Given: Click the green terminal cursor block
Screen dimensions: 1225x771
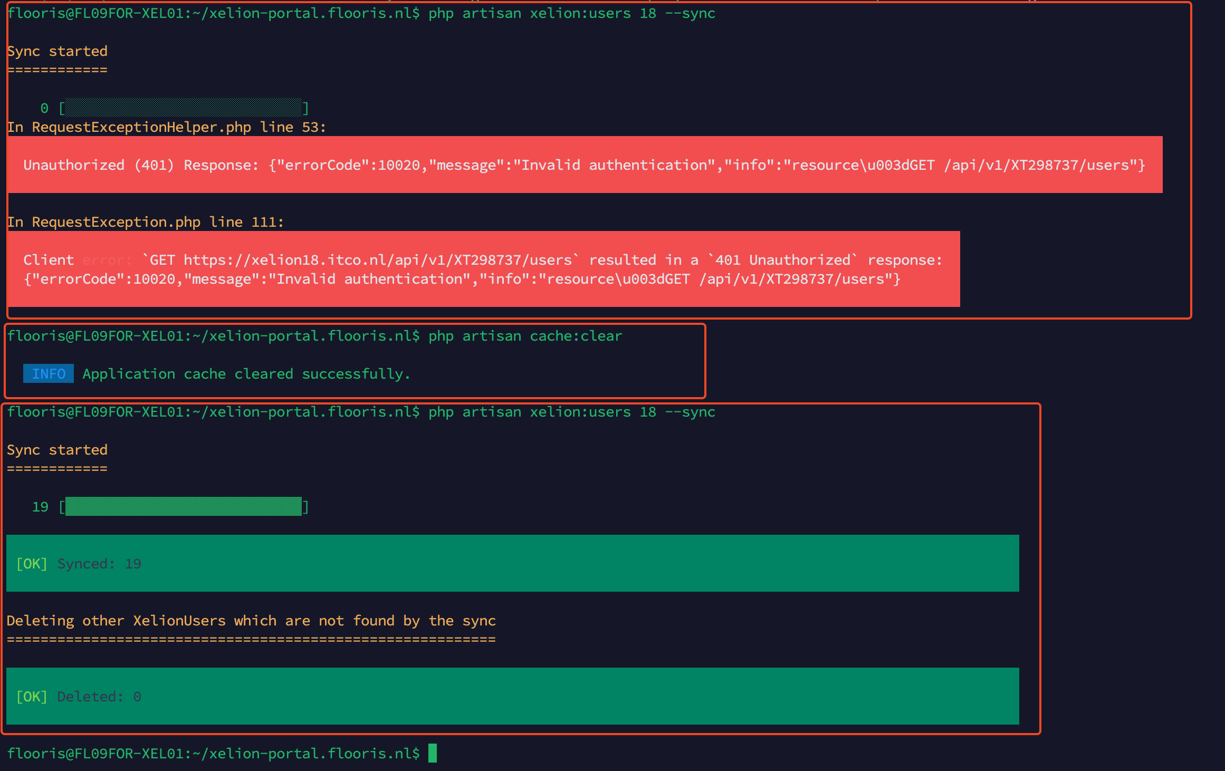Looking at the screenshot, I should 433,753.
